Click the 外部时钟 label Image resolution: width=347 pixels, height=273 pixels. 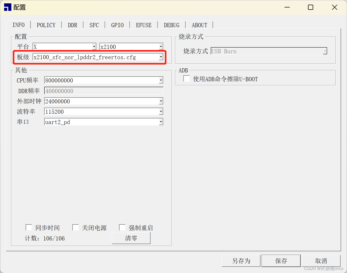pyautogui.click(x=29, y=101)
